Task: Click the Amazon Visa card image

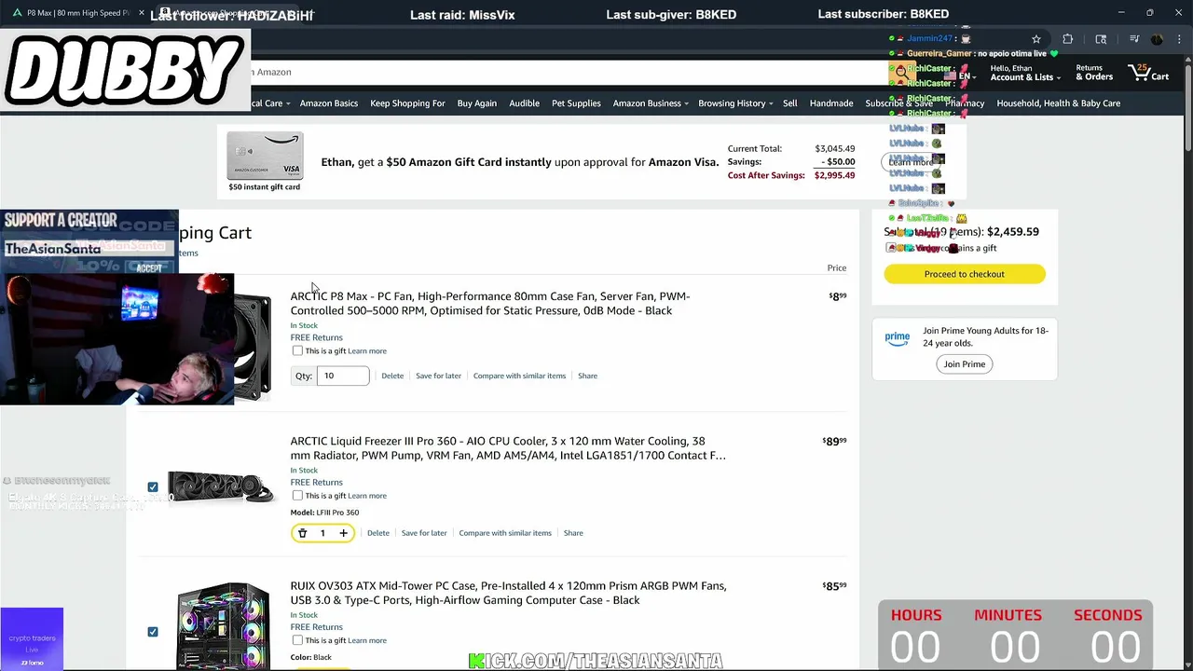Action: point(265,156)
